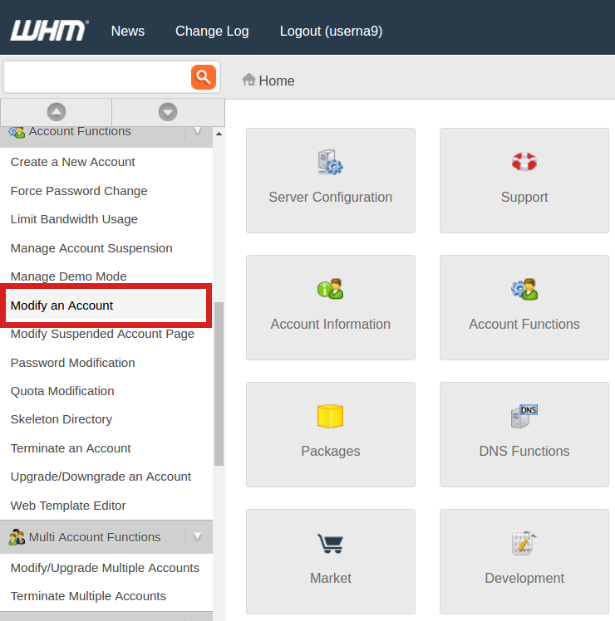Viewport: 615px width, 621px height.
Task: Focus the sidebar search input field
Action: pos(96,77)
